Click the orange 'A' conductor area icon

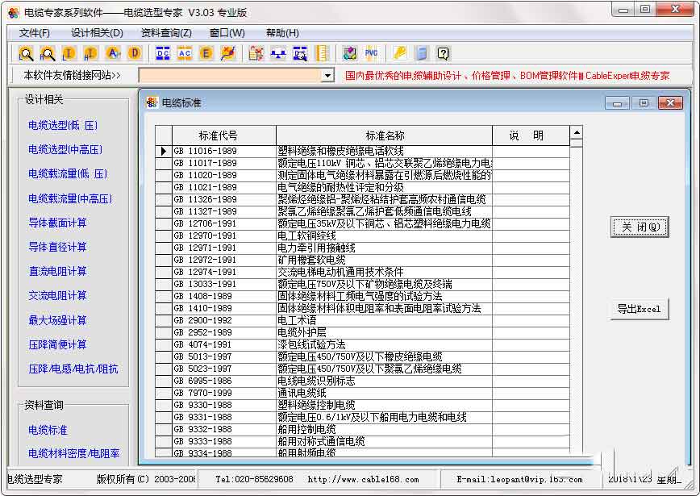tap(113, 53)
